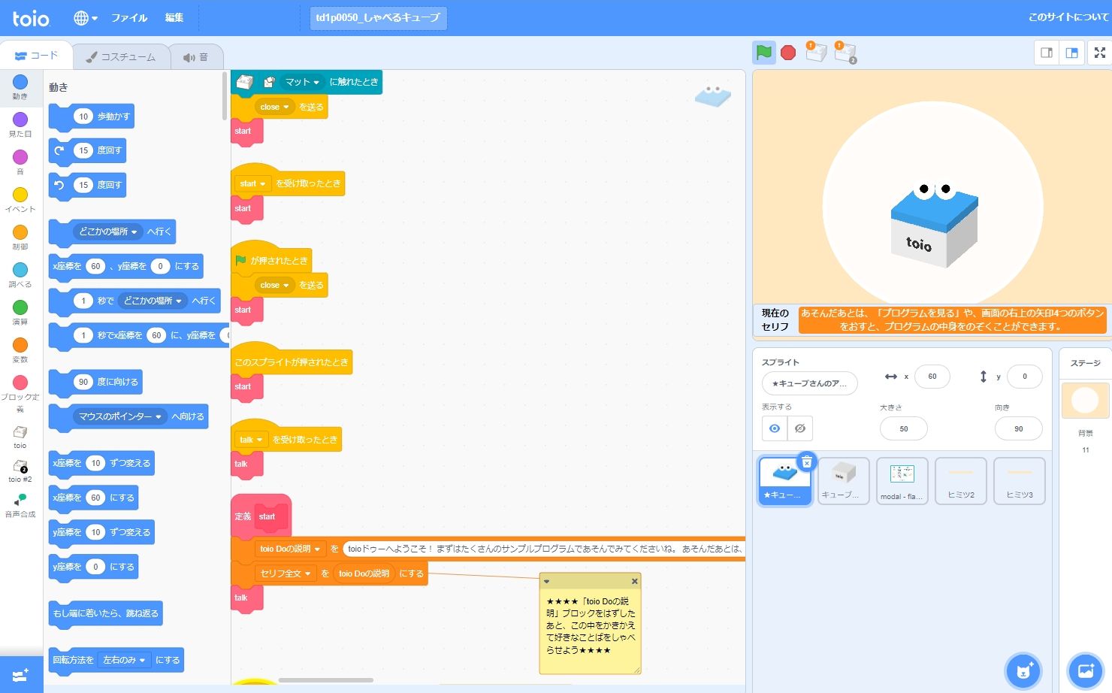This screenshot has width=1112, height=693.
Task: Expand the どこかの場所 dropdown in へ行く block
Action: [x=108, y=232]
